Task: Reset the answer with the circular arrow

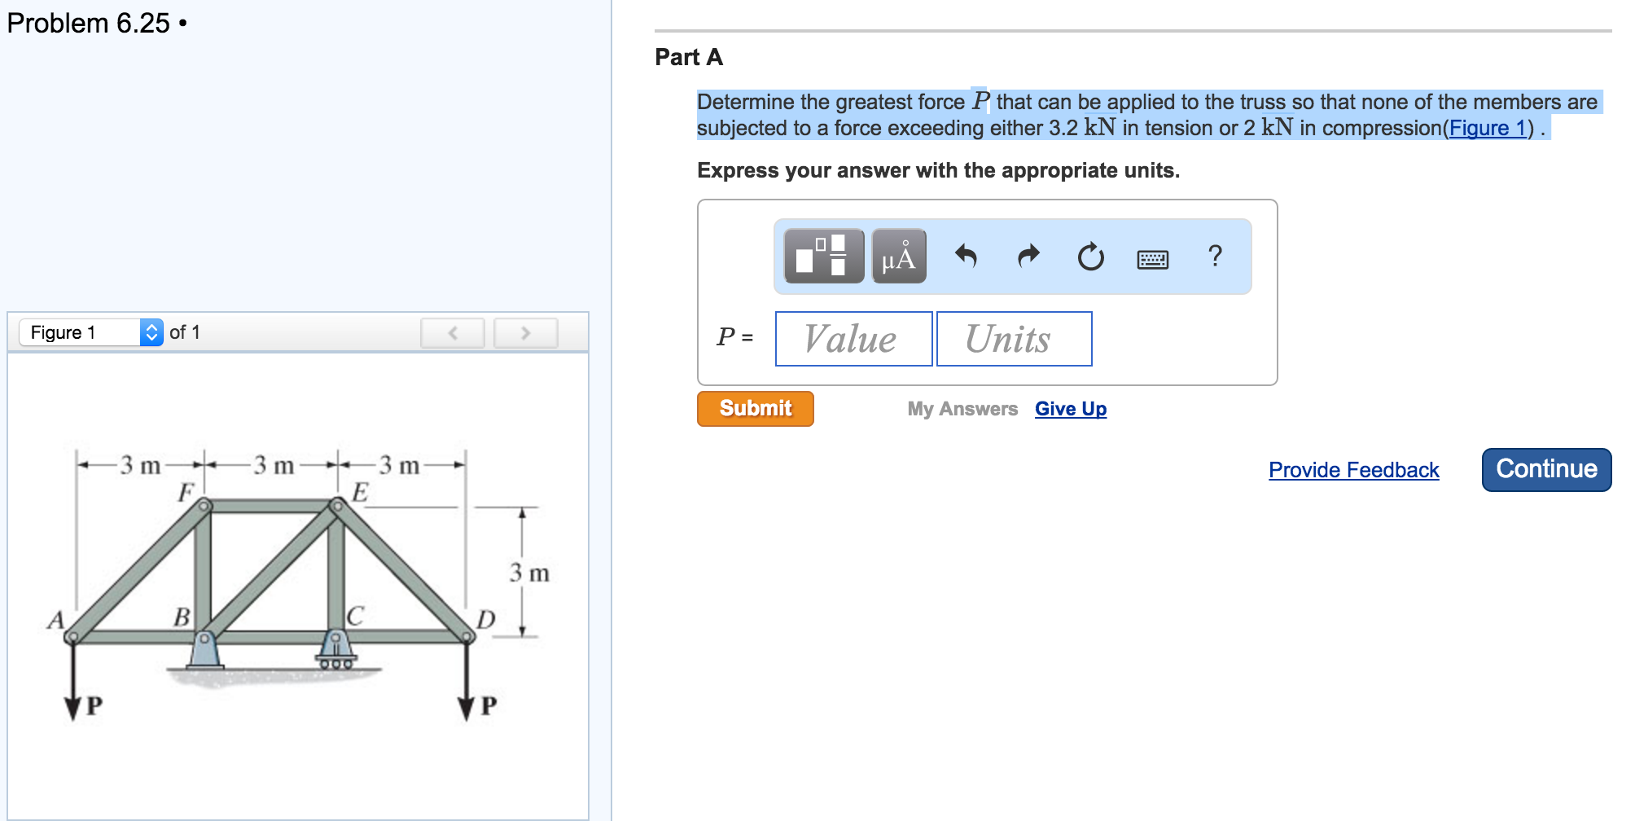Action: pos(1090,257)
